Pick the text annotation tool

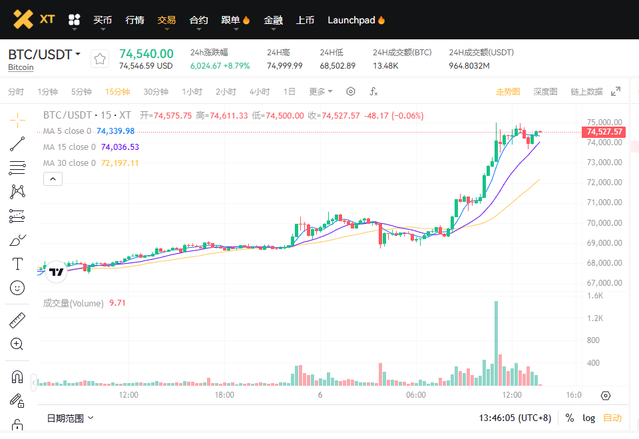pos(17,263)
